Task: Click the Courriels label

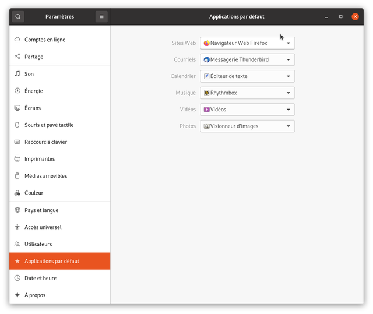Action: [x=185, y=59]
